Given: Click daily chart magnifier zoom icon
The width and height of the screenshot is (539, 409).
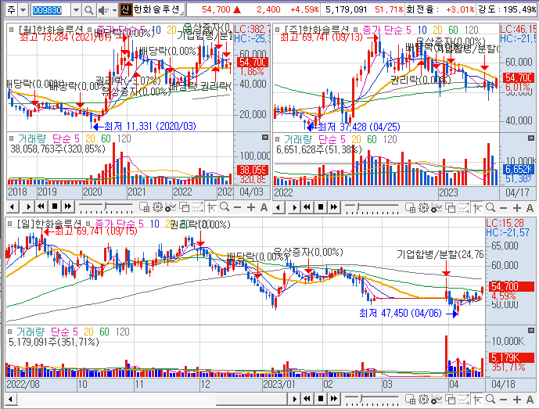Looking at the screenshot, I should (x=490, y=400).
